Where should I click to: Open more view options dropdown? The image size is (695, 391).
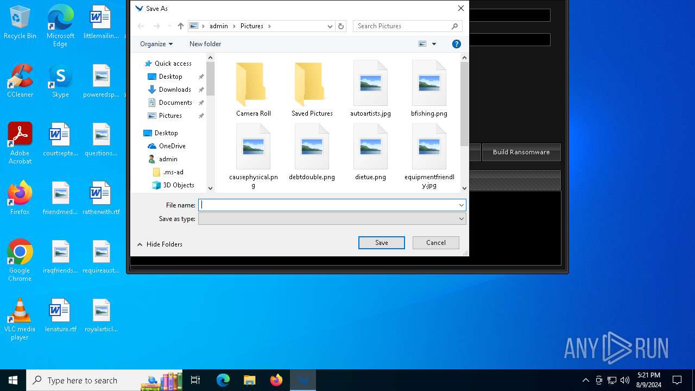coord(434,44)
